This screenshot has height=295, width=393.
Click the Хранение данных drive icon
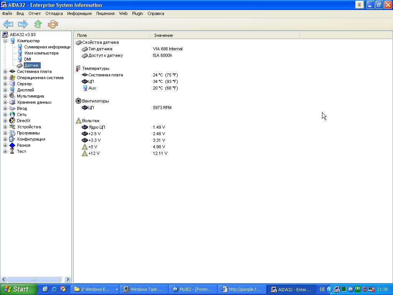coord(12,102)
